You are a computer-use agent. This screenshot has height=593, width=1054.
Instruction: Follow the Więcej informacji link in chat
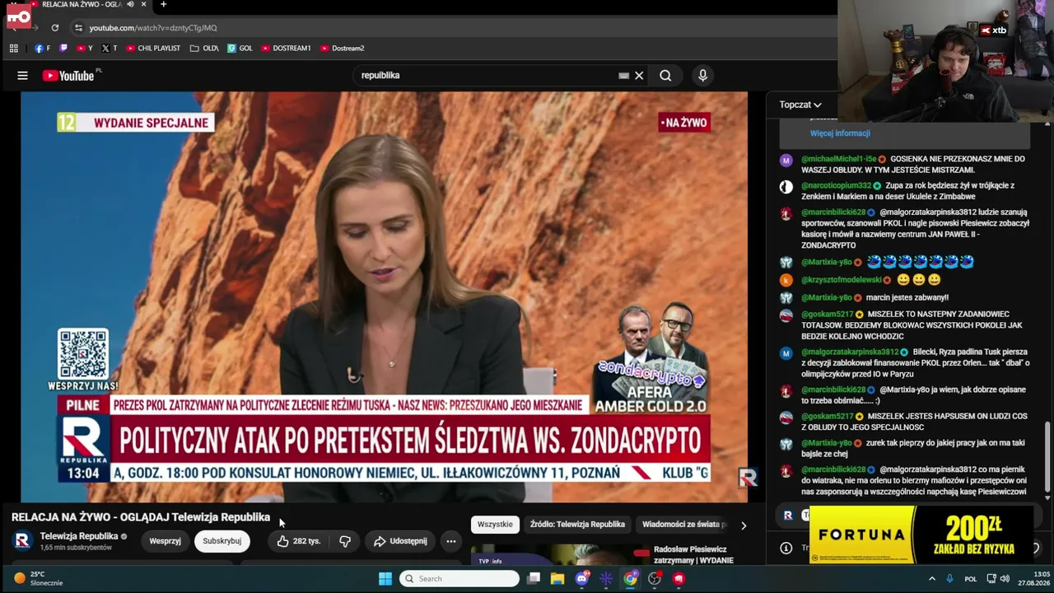click(x=840, y=133)
